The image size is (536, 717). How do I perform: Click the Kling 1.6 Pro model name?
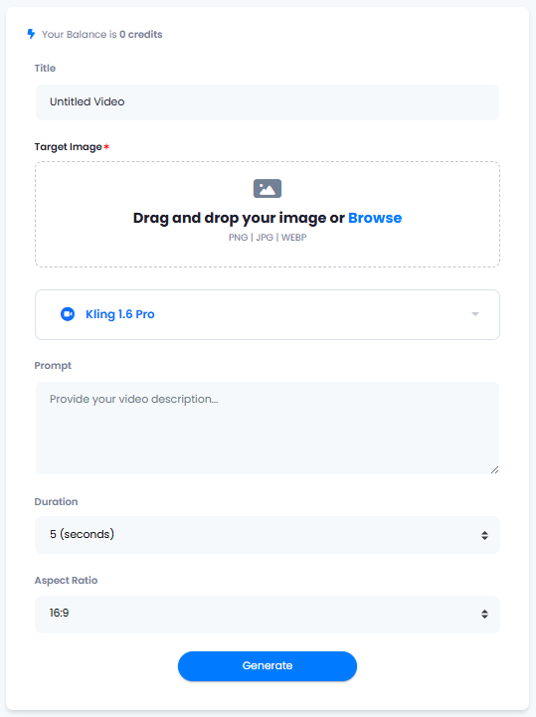point(119,314)
